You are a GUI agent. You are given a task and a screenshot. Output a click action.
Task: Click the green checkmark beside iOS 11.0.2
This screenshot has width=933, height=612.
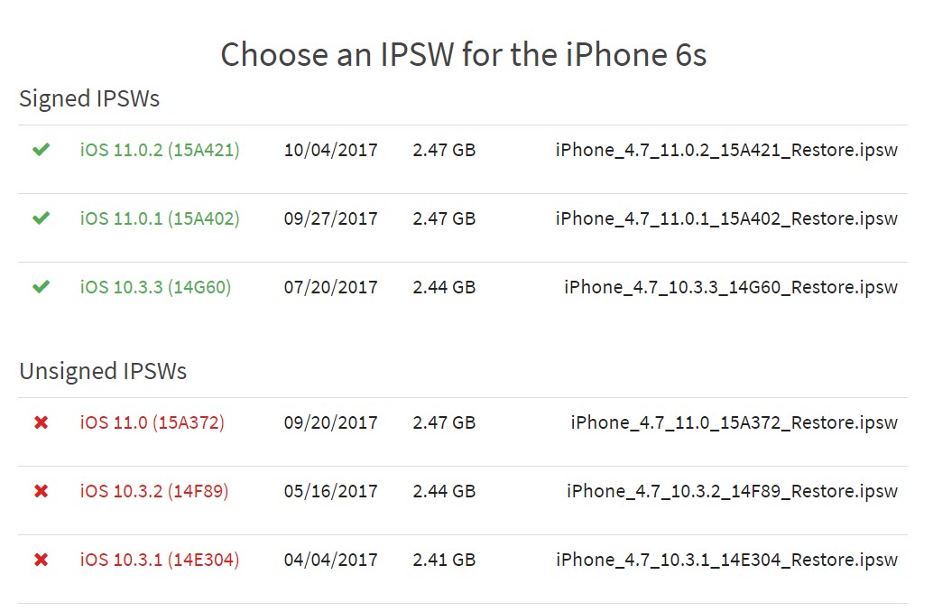[40, 150]
